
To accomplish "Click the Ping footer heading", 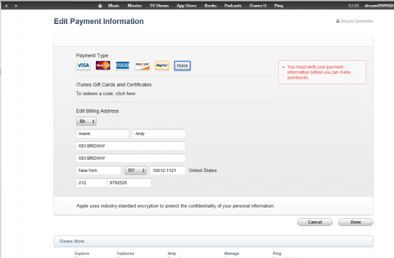I will [277, 254].
